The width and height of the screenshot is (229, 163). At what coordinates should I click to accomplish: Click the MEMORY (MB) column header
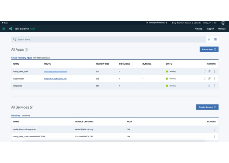[x=102, y=64]
